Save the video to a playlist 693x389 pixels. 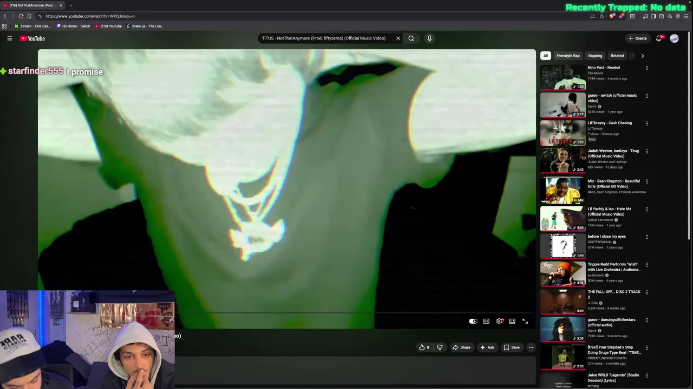(512, 347)
